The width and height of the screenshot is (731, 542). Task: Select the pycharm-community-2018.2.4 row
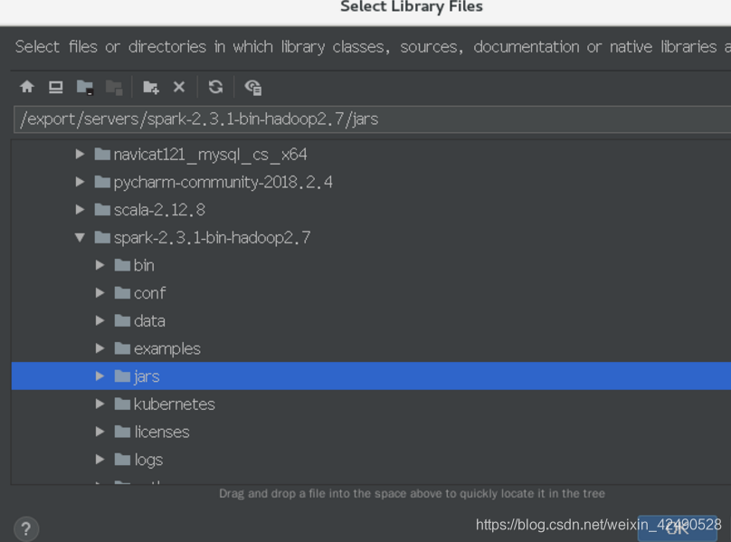(x=371, y=182)
